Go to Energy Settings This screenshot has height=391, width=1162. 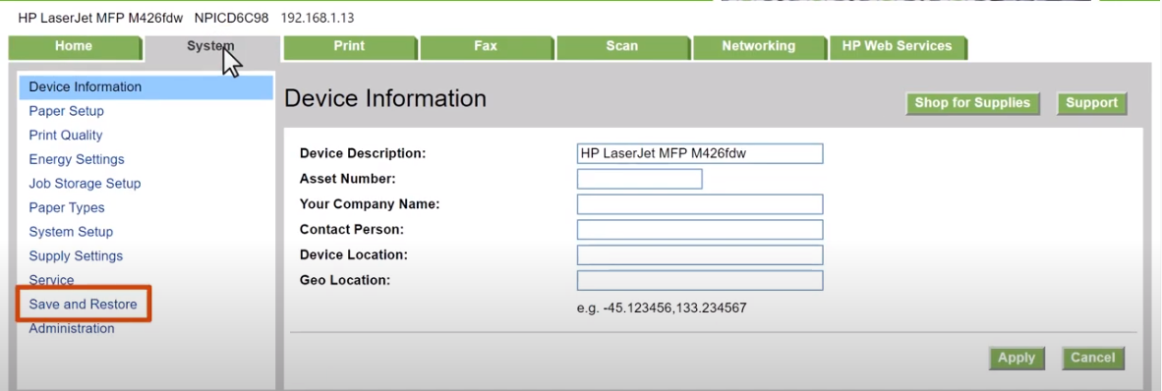click(77, 159)
